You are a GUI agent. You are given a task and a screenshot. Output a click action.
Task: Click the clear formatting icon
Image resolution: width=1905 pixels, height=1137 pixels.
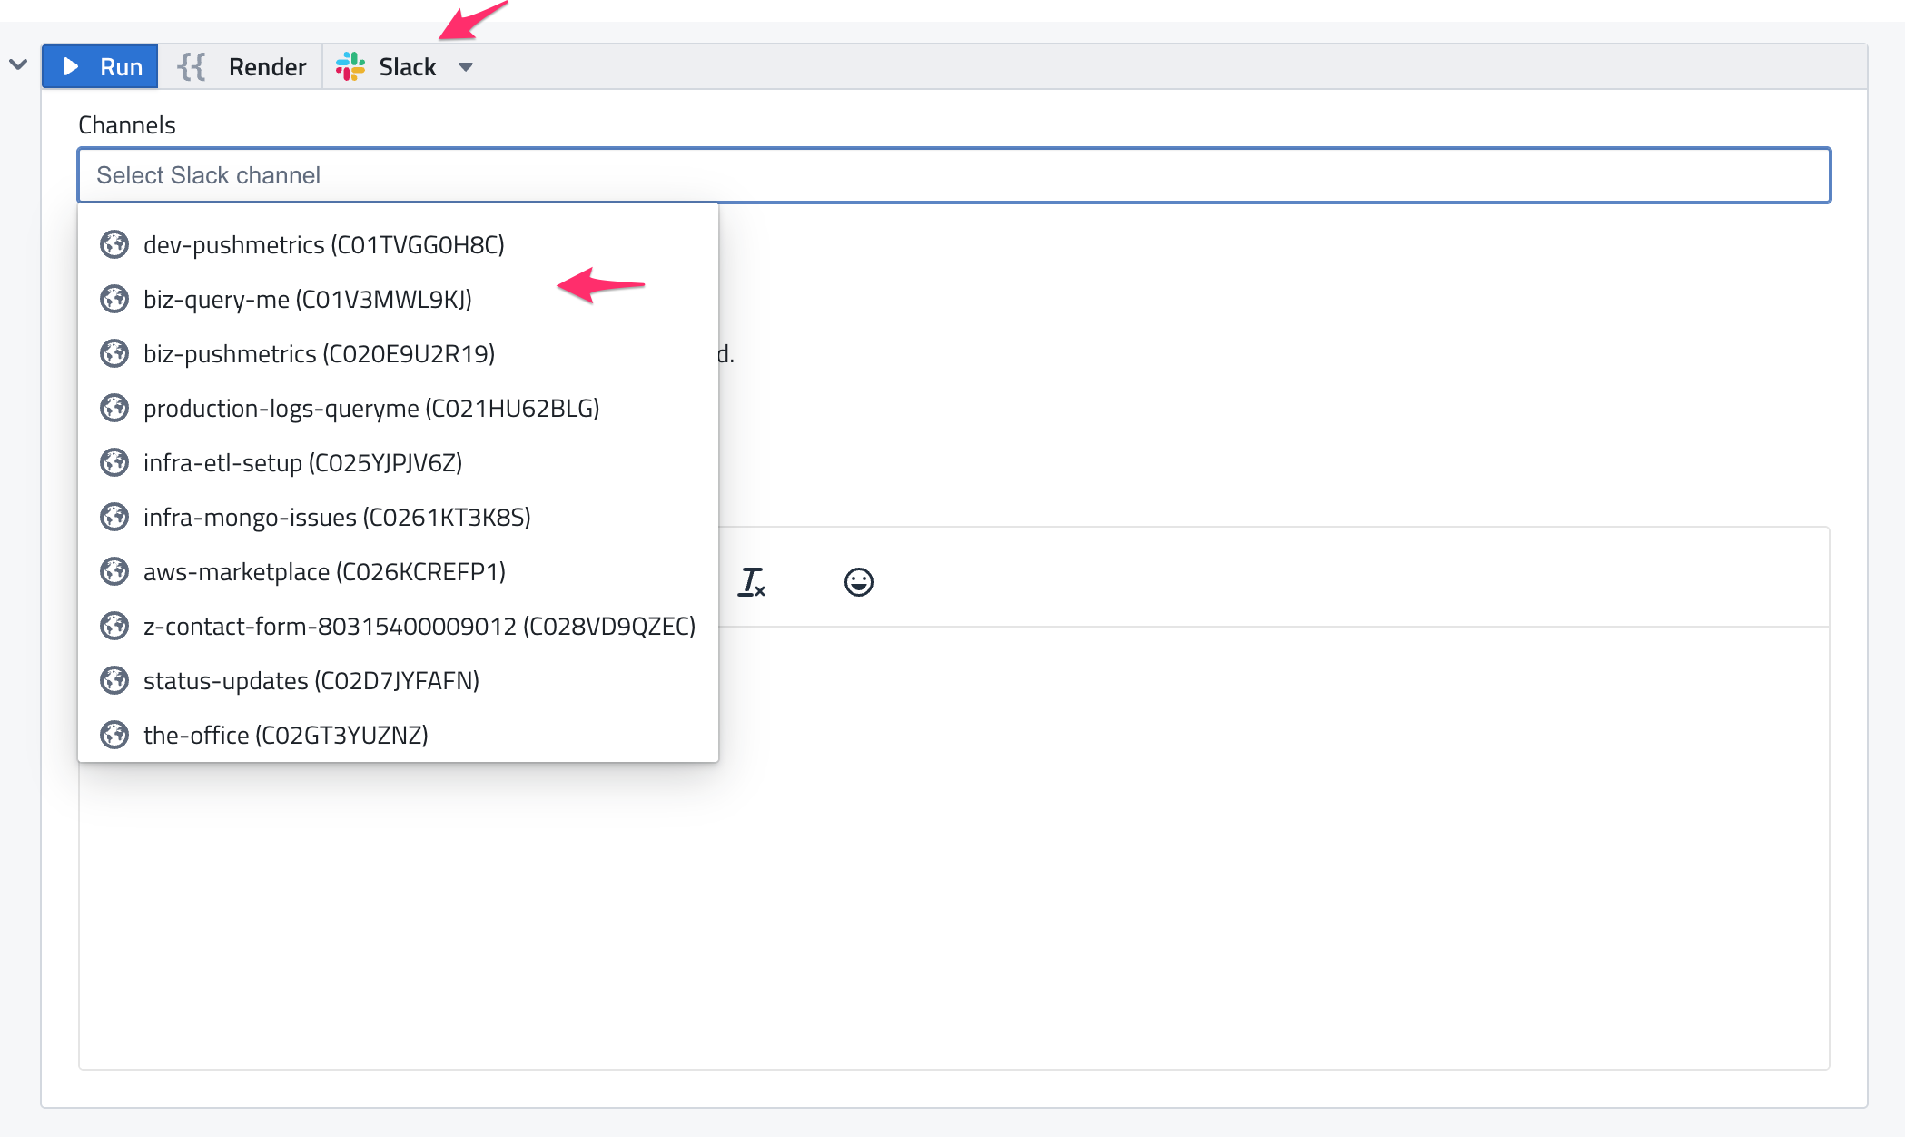751,581
